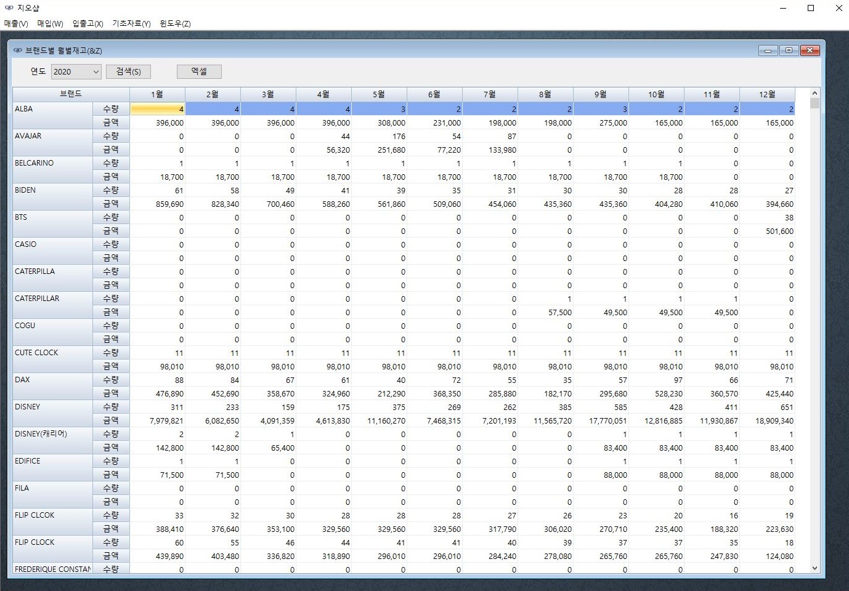
Task: Click the 12월 column header
Action: 767,94
